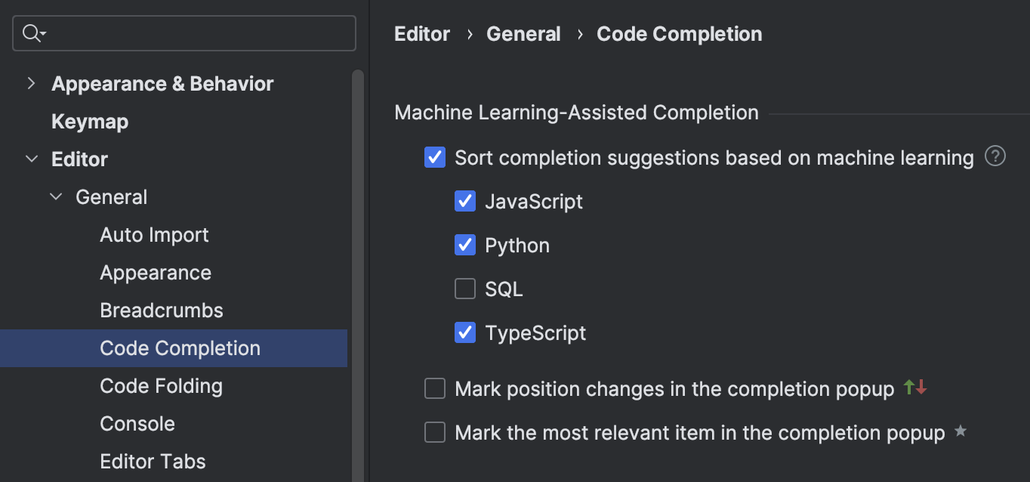Click Editor in the breadcrumb path
This screenshot has height=482, width=1030.
pyautogui.click(x=421, y=33)
